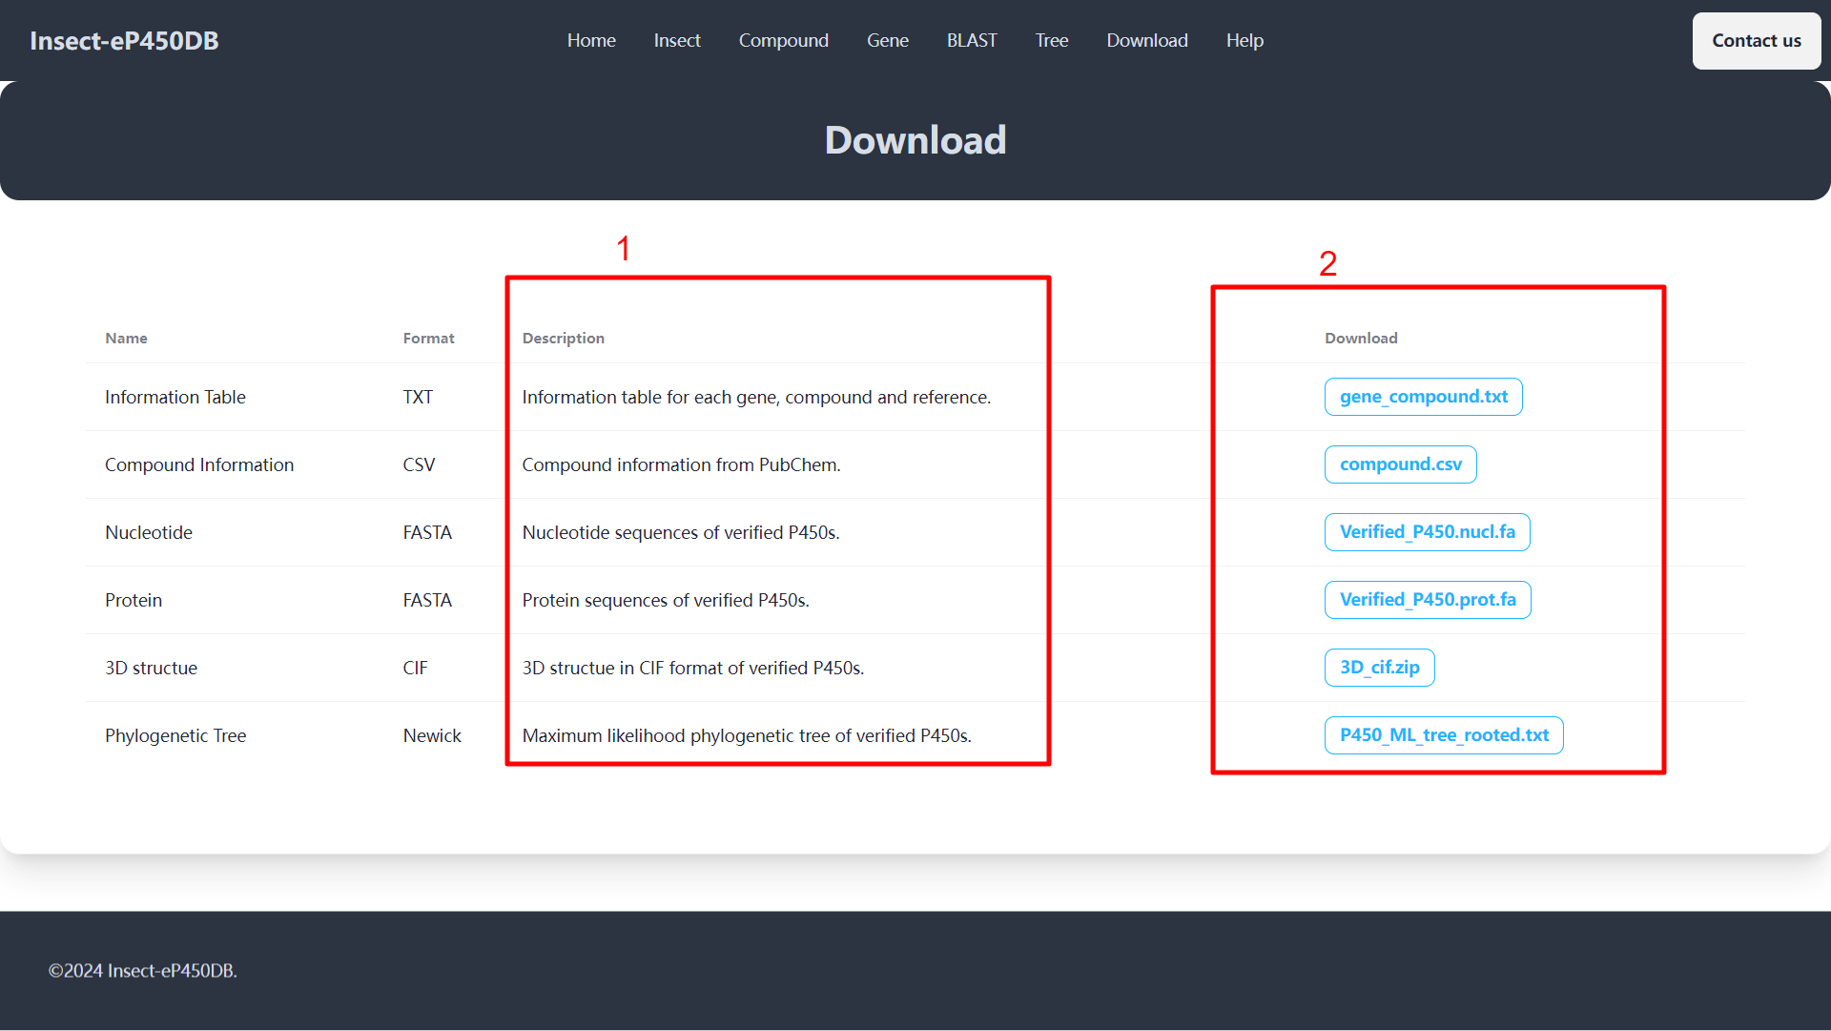Click the Format column header
The image size is (1831, 1031).
pyautogui.click(x=428, y=339)
